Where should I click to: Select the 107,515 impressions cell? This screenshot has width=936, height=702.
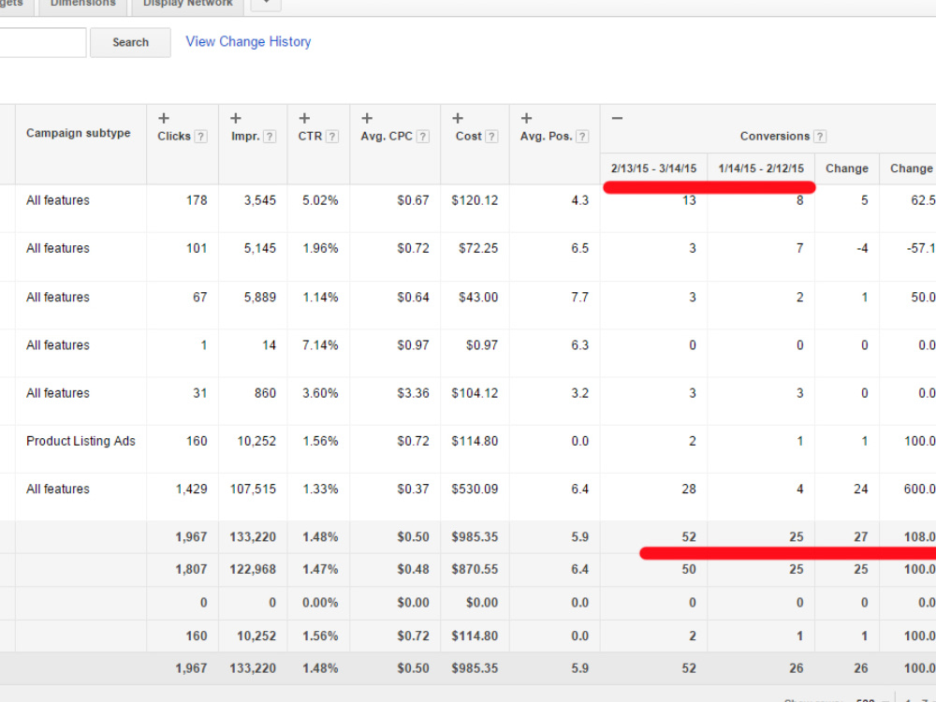(x=253, y=490)
